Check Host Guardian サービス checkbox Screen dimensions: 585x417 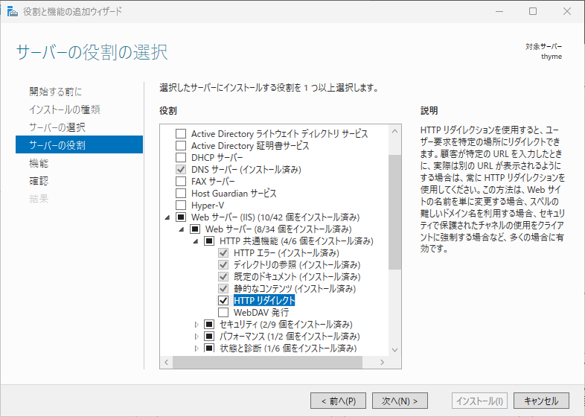point(181,194)
